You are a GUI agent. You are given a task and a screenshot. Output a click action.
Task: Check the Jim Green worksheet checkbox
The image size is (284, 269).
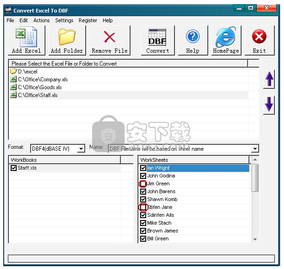click(x=143, y=183)
